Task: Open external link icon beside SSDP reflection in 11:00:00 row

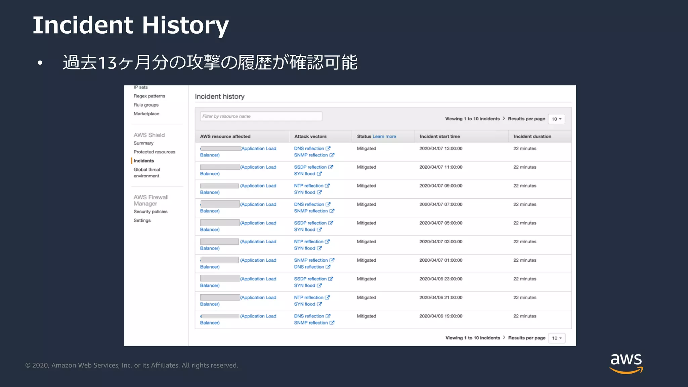Action: tap(331, 167)
